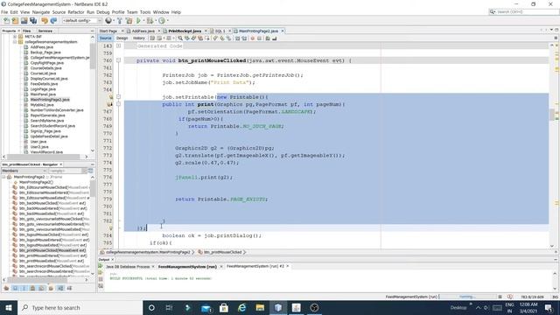Click the Profile Project icon
Viewport: 560px width, 315px height.
tap(162, 21)
